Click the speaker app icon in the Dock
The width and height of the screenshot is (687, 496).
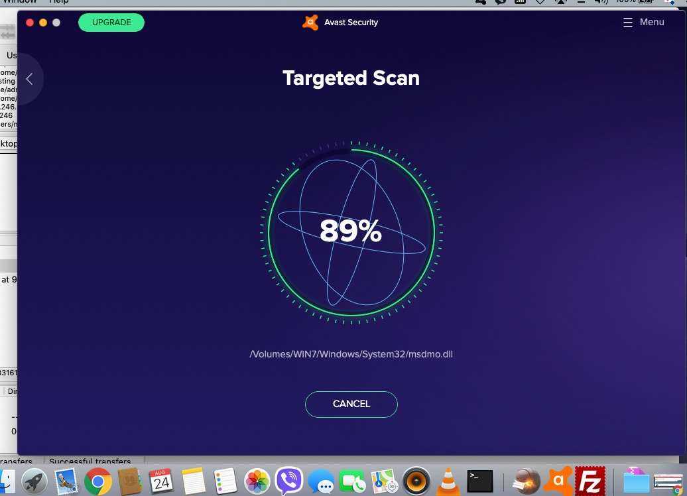point(416,481)
